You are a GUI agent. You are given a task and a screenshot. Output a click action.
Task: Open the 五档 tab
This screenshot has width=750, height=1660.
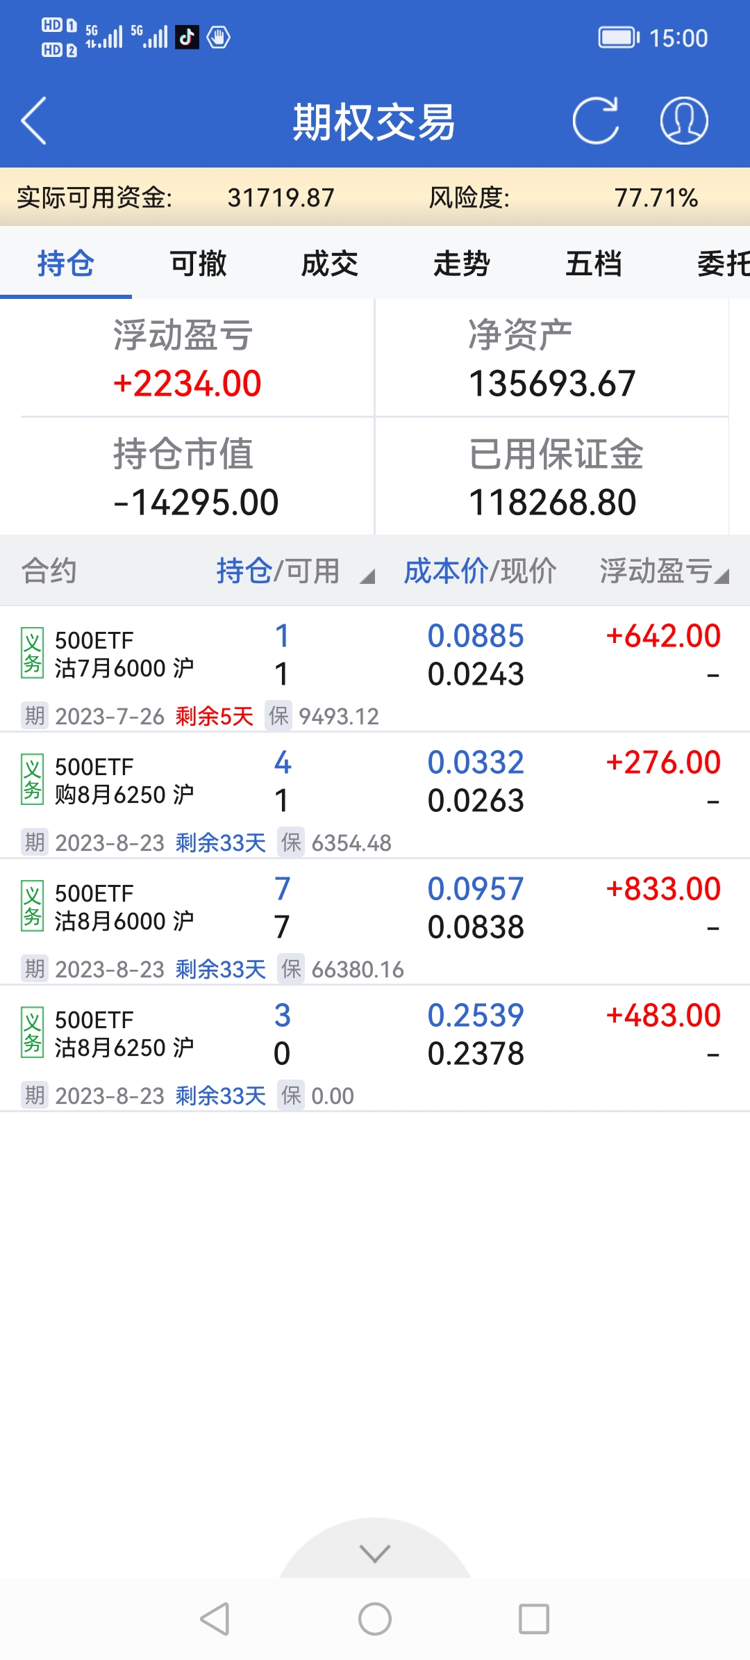[x=594, y=263]
